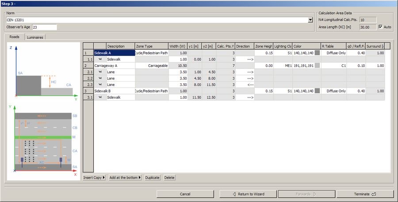Open the Insert Copy dropdown button

click(94, 177)
